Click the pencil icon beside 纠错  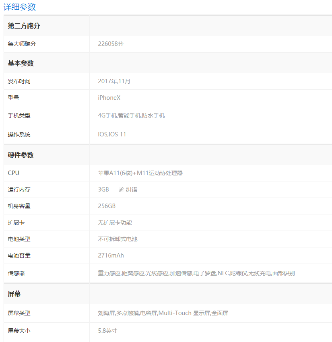[x=121, y=190]
